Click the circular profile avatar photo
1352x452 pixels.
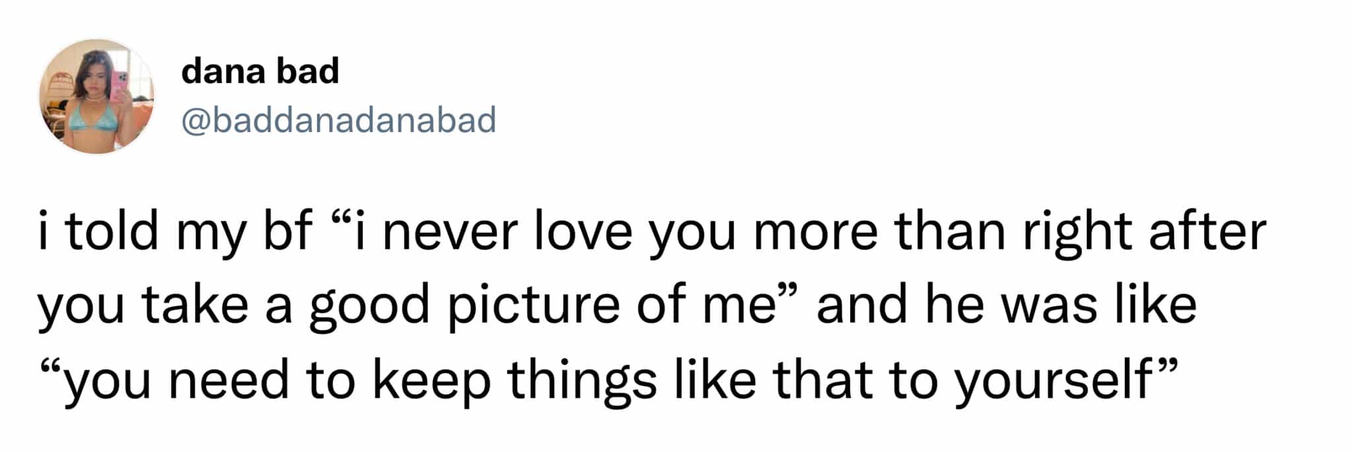[x=96, y=96]
